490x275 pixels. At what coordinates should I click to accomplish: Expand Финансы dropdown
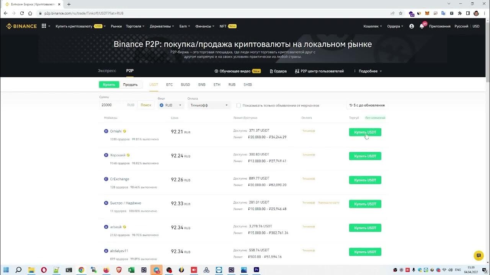pyautogui.click(x=205, y=26)
